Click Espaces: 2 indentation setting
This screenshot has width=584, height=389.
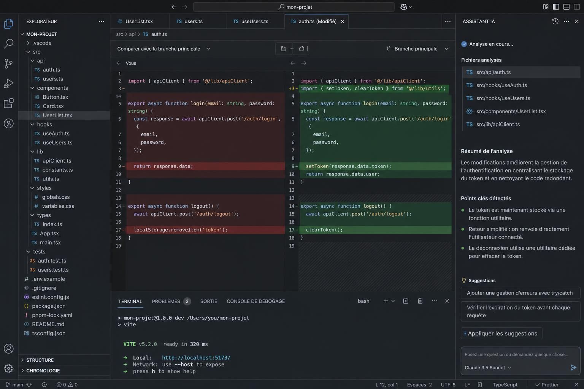(419, 385)
